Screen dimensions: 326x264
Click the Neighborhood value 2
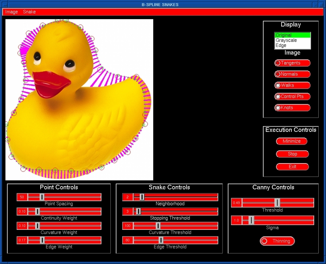[128, 197]
